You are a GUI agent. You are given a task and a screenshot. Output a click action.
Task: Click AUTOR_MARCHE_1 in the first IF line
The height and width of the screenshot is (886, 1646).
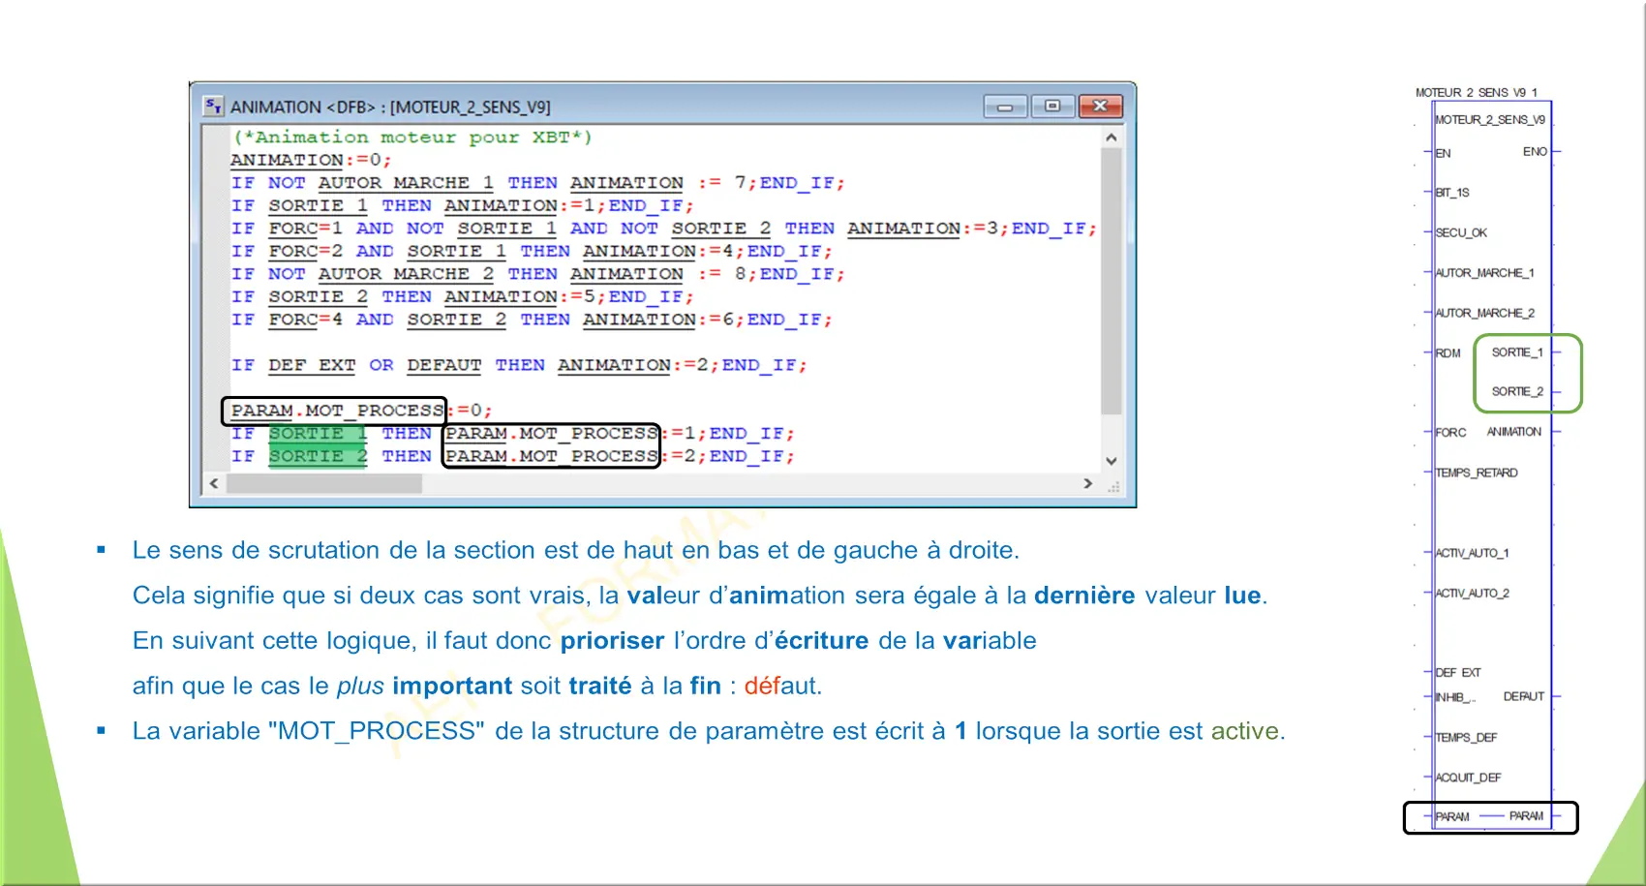click(406, 183)
